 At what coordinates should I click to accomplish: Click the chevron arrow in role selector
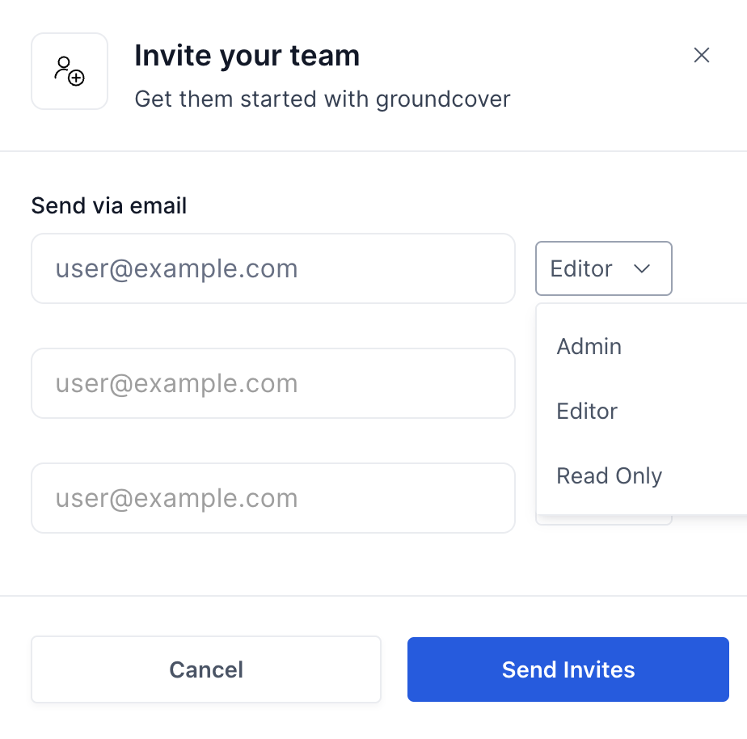pyautogui.click(x=643, y=268)
